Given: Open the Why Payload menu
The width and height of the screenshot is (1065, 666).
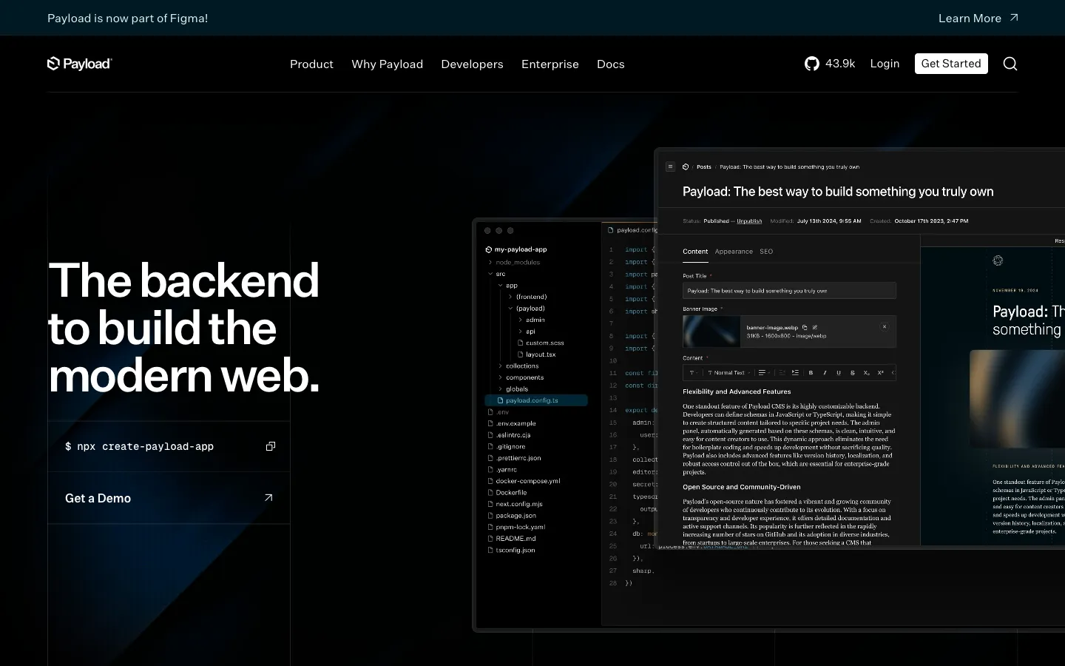Looking at the screenshot, I should pyautogui.click(x=388, y=64).
